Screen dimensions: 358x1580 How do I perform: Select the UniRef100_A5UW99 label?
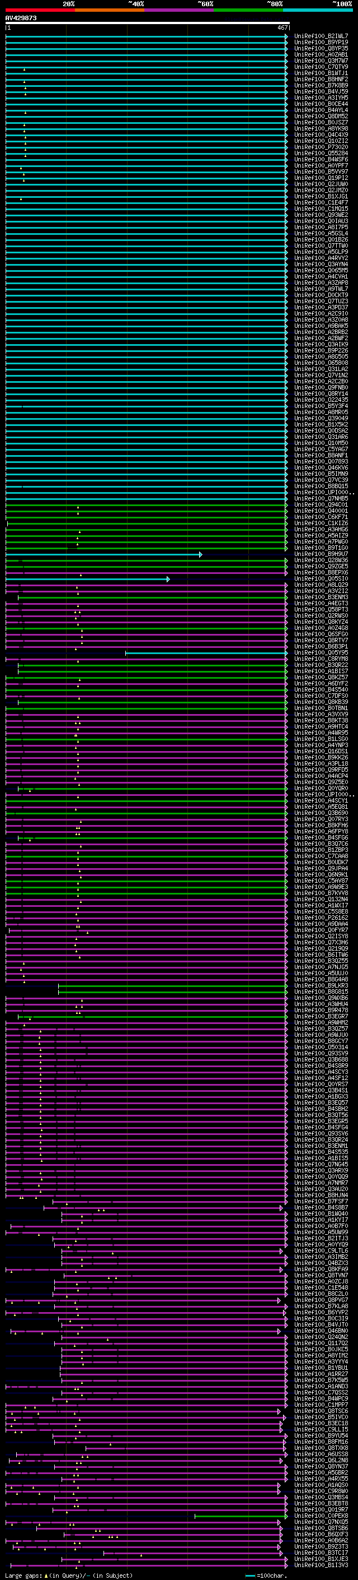[x=321, y=1233]
